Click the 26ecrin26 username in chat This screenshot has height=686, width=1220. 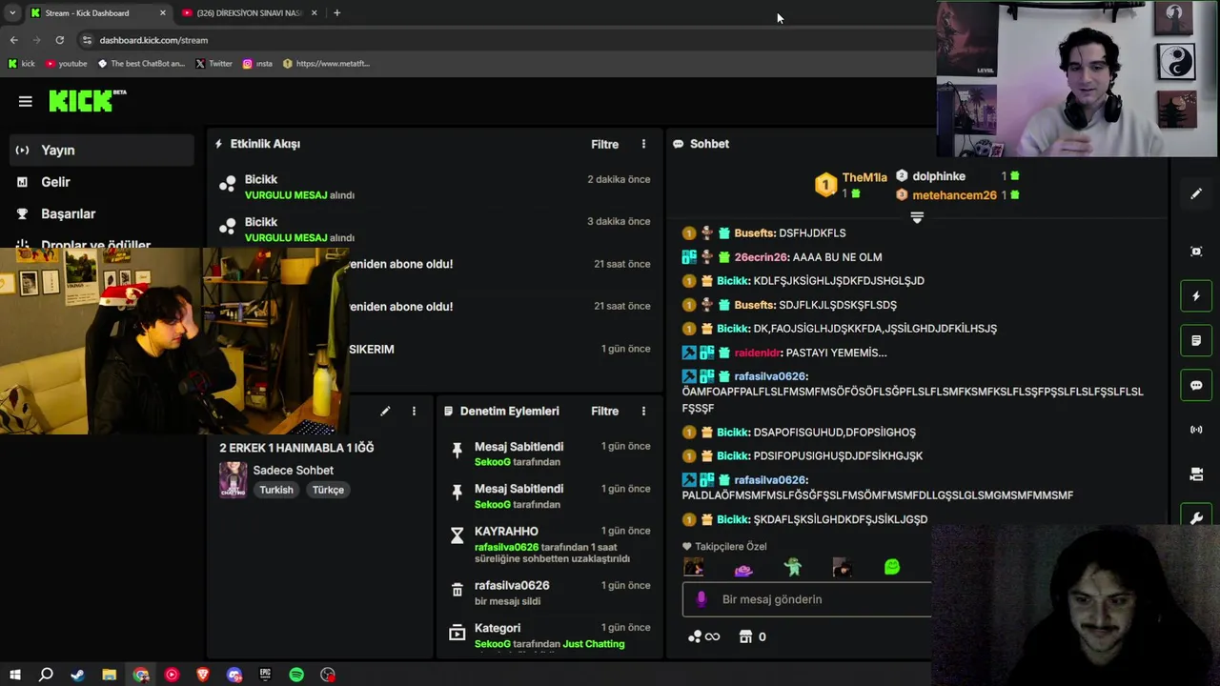761,257
